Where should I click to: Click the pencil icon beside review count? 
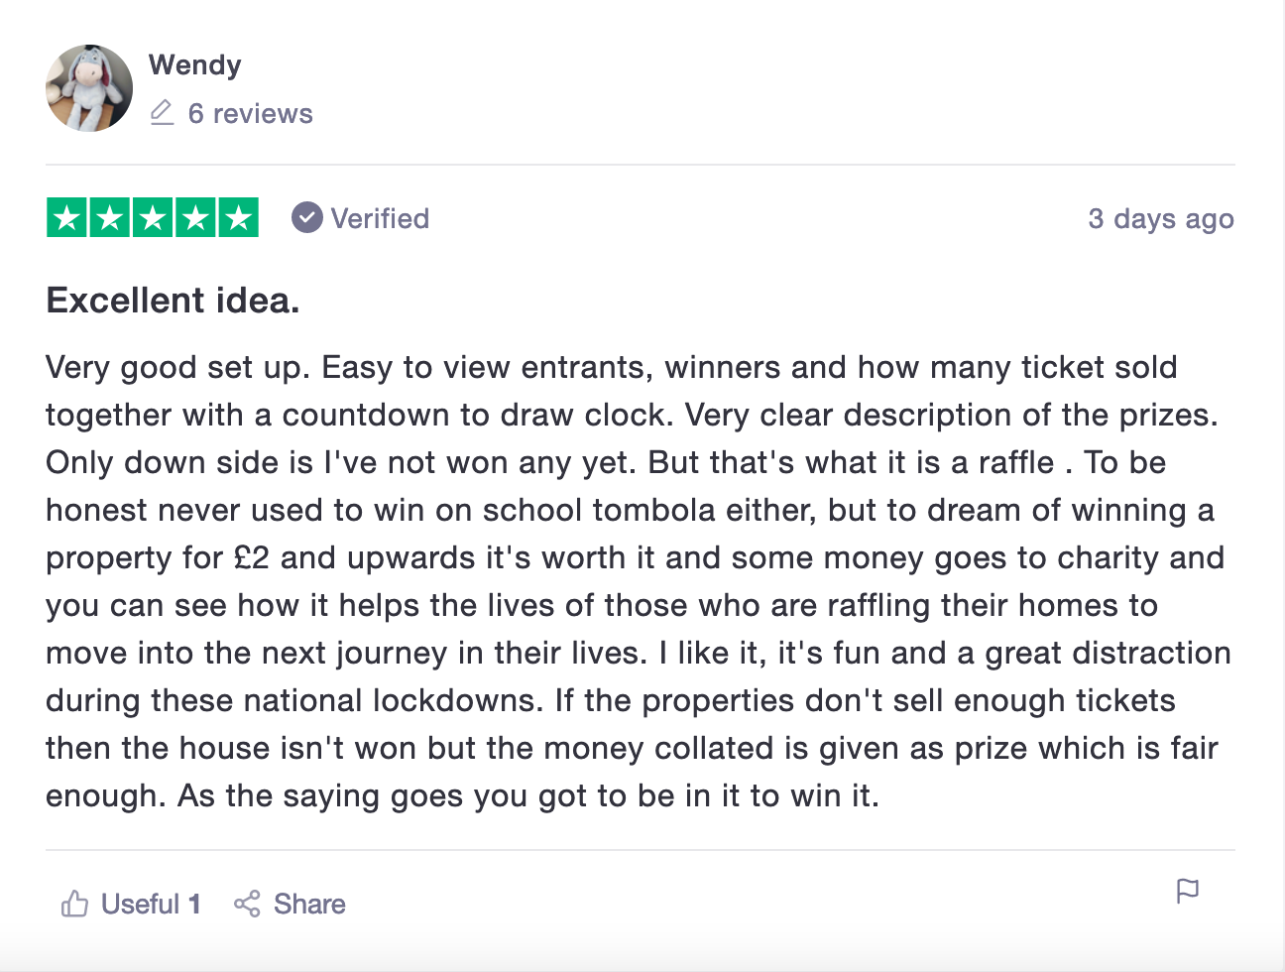click(x=162, y=112)
